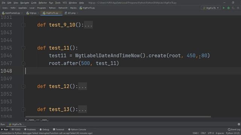Click the run with coverage icon
Image resolution: width=241 pixels, height=135 pixels.
click(233, 8)
